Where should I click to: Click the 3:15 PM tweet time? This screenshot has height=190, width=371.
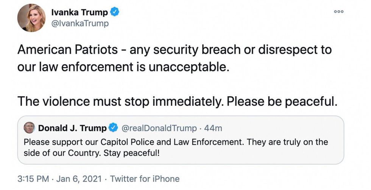point(32,179)
